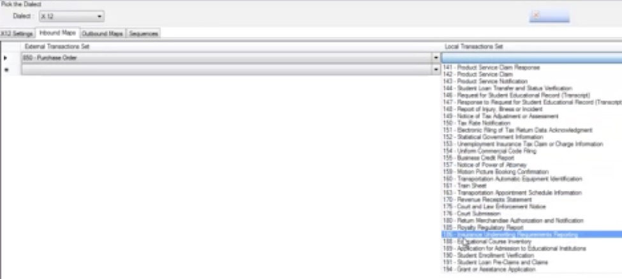Expand the empty second row dropdown arrow

pyautogui.click(x=436, y=69)
